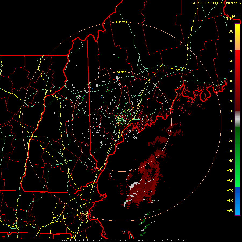Click the 100 NMI range ring label
The height and width of the screenshot is (242, 242).
click(122, 22)
